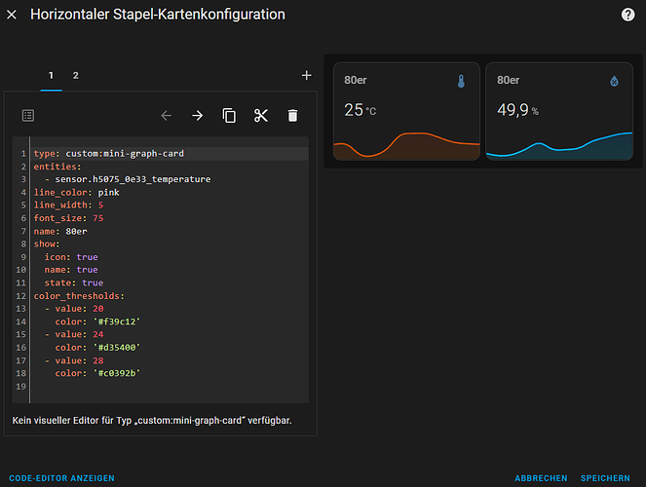Image resolution: width=646 pixels, height=487 pixels.
Task: Move card right with forward arrow
Action: 198,115
